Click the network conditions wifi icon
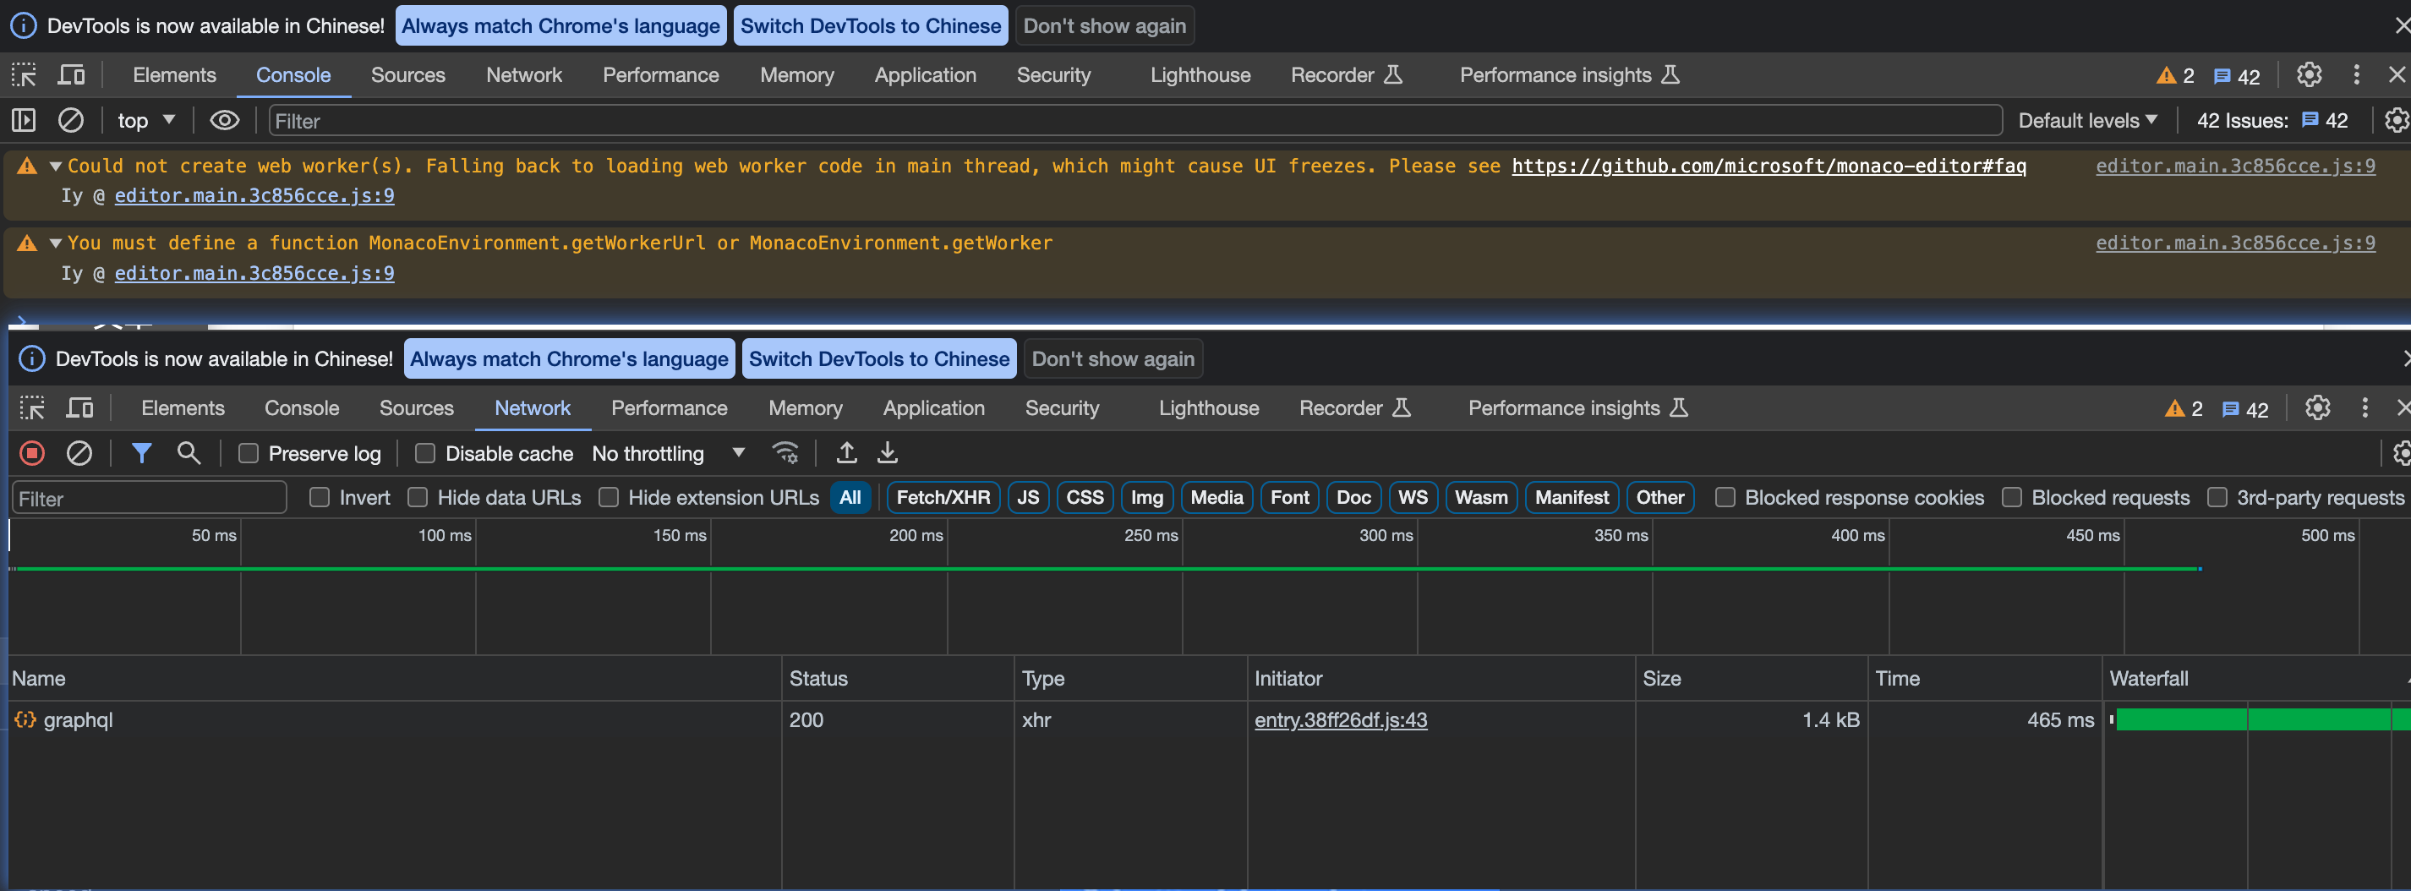 pos(786,453)
